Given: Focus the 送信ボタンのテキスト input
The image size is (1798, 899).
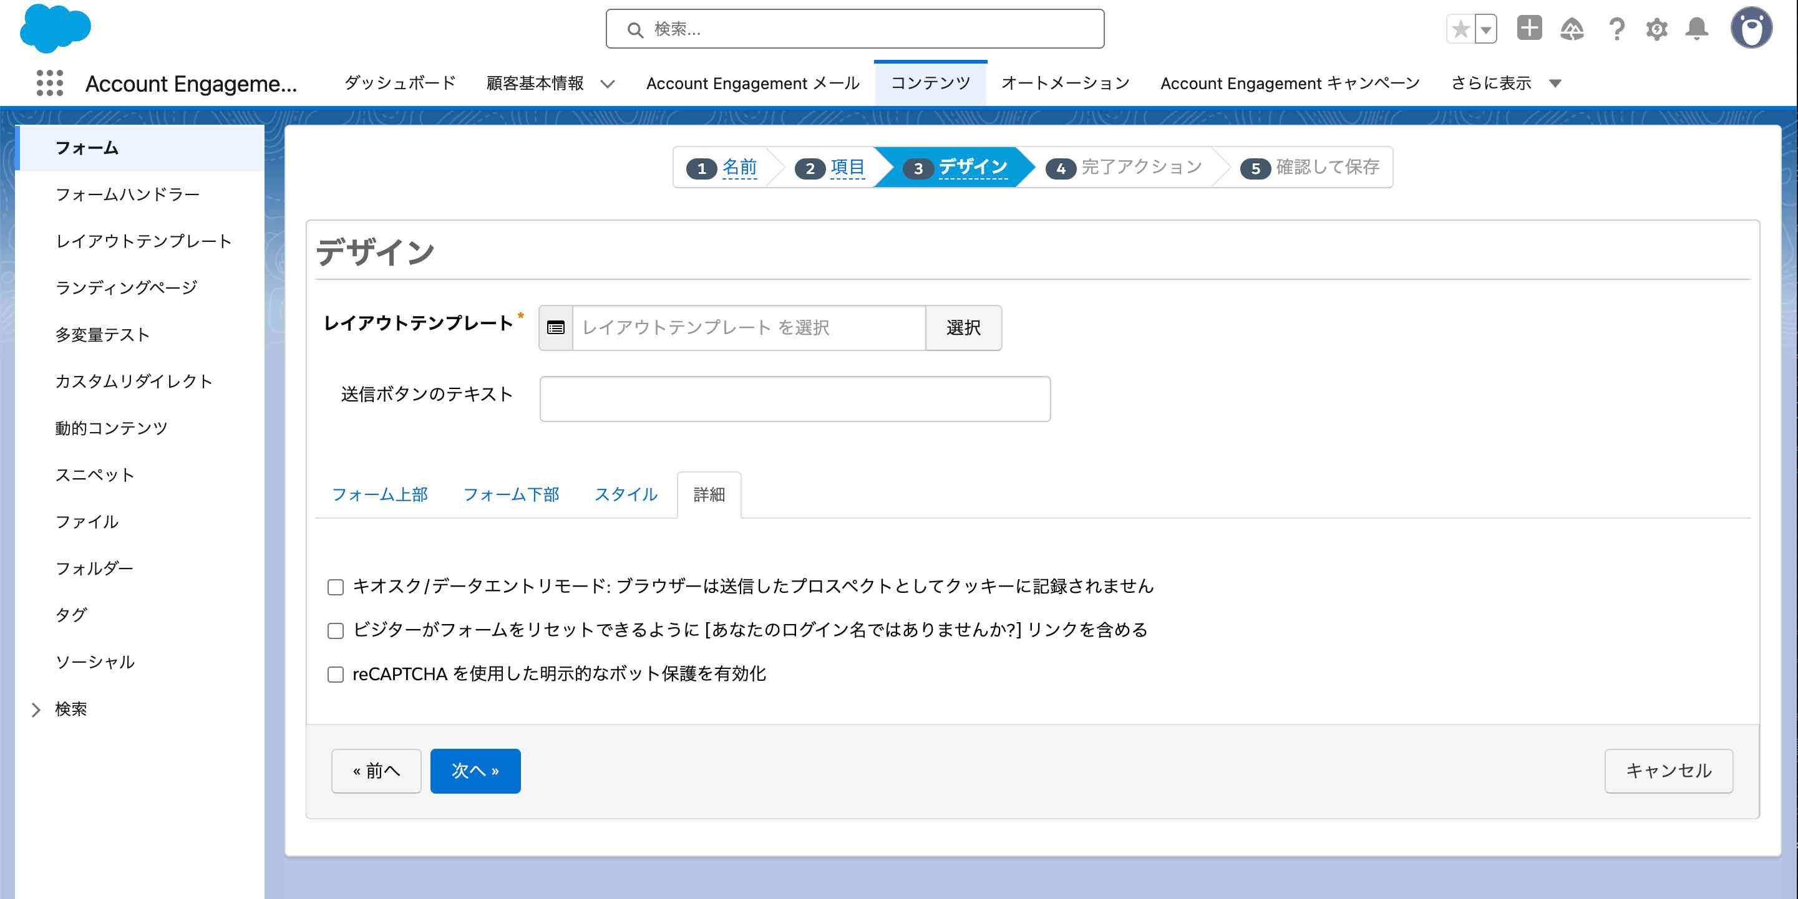Looking at the screenshot, I should pyautogui.click(x=795, y=399).
